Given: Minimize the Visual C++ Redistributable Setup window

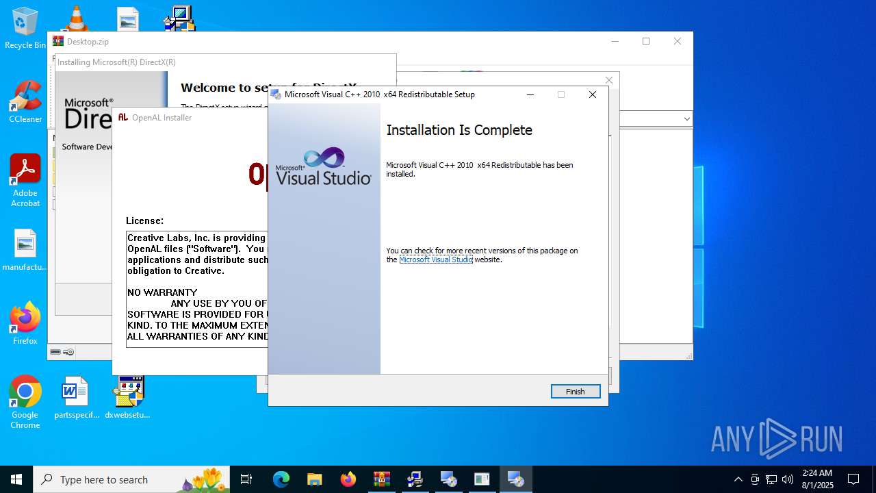Looking at the screenshot, I should tap(530, 94).
